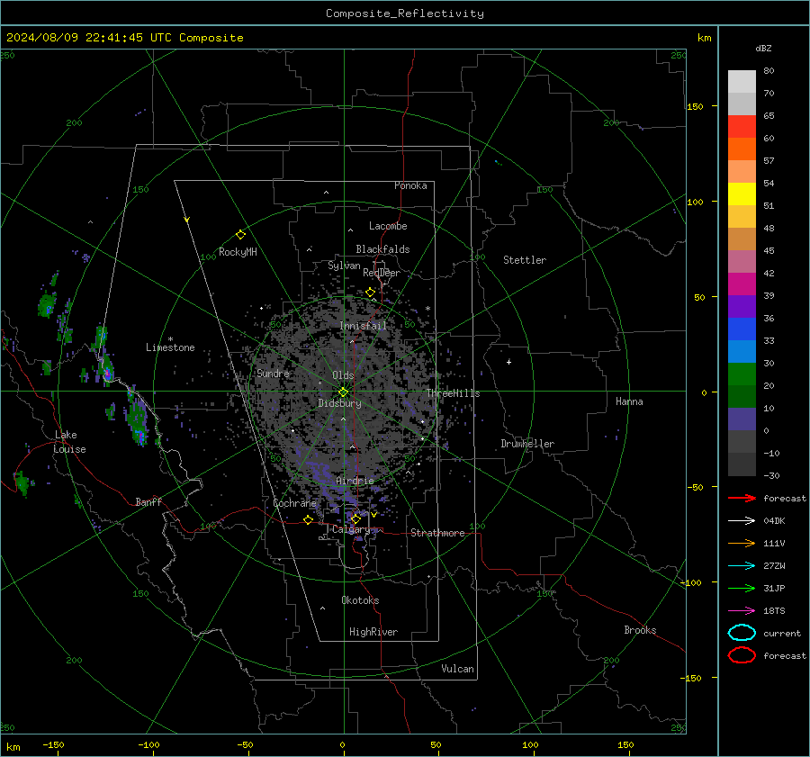The height and width of the screenshot is (757, 810).
Task: Click the white plus marker west of Hanna
Action: click(508, 362)
